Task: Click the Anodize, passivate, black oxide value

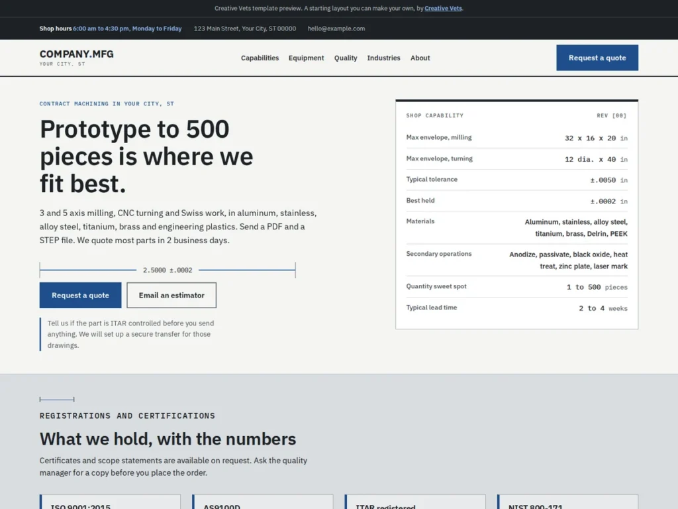Action: point(568,260)
